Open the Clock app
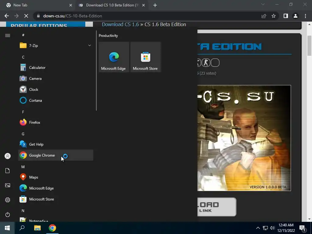Image resolution: width=312 pixels, height=234 pixels. [x=55, y=90]
